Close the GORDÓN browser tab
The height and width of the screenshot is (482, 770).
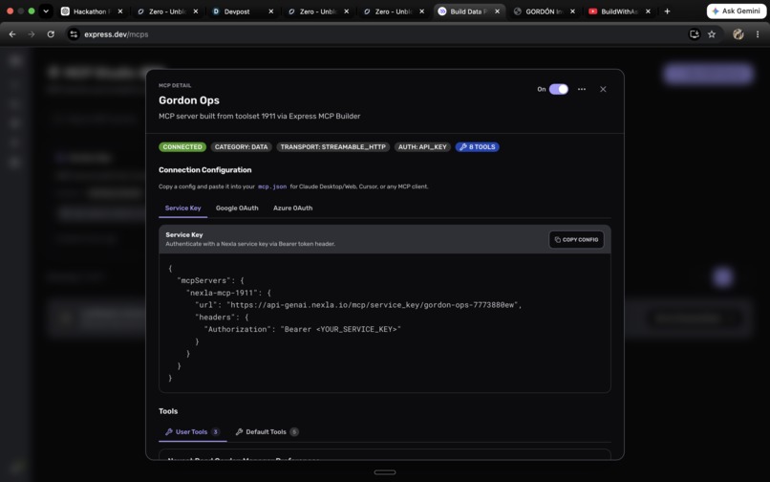click(572, 11)
